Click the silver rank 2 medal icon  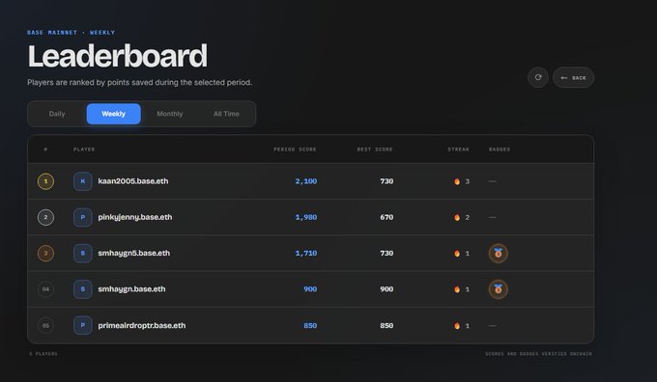(45, 217)
